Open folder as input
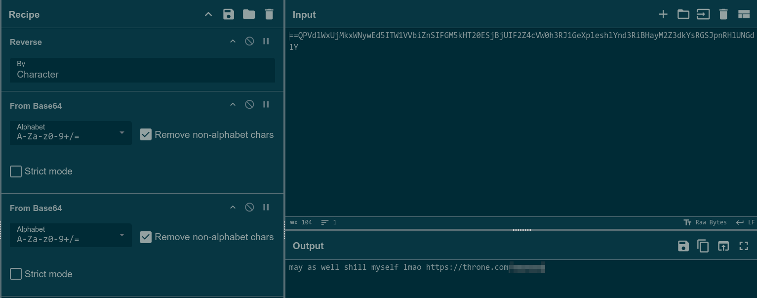The height and width of the screenshot is (298, 757). [x=683, y=14]
